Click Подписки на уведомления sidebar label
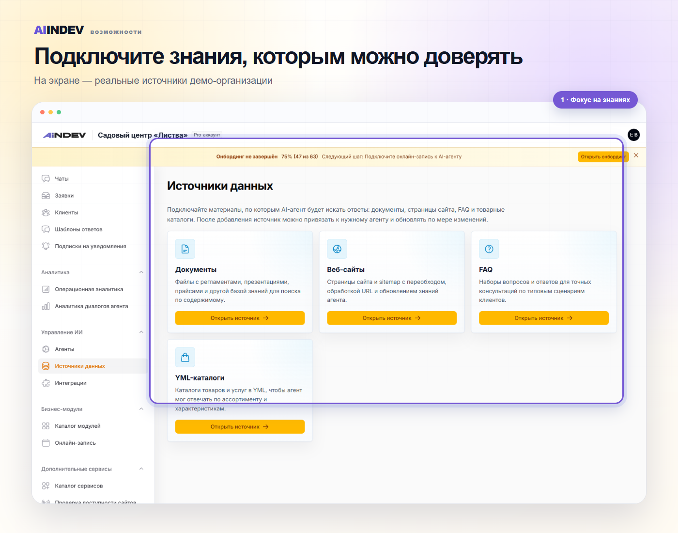This screenshot has height=533, width=678. (91, 246)
